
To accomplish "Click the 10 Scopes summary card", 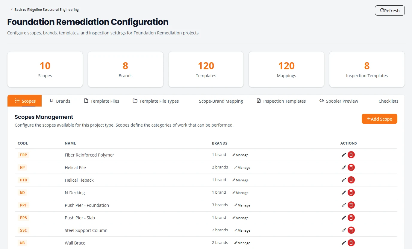I will tap(45, 69).
